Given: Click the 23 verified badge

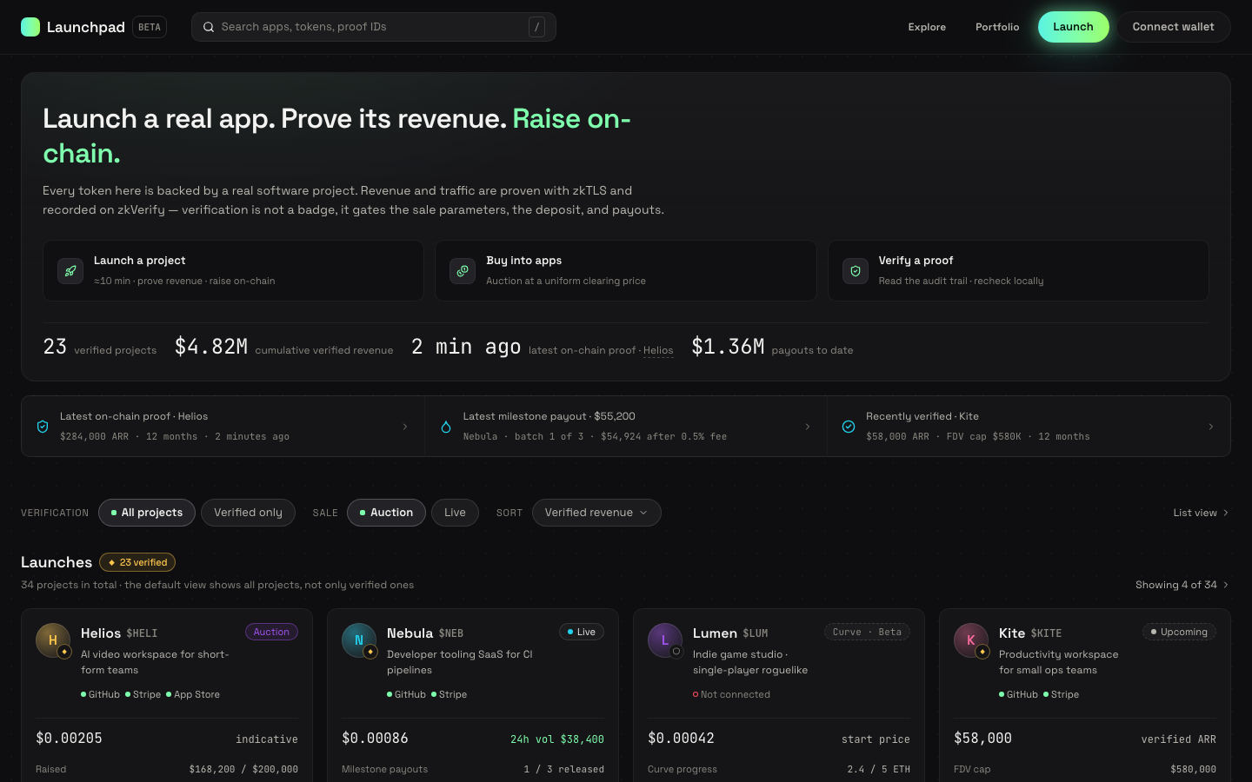Looking at the screenshot, I should (137, 562).
